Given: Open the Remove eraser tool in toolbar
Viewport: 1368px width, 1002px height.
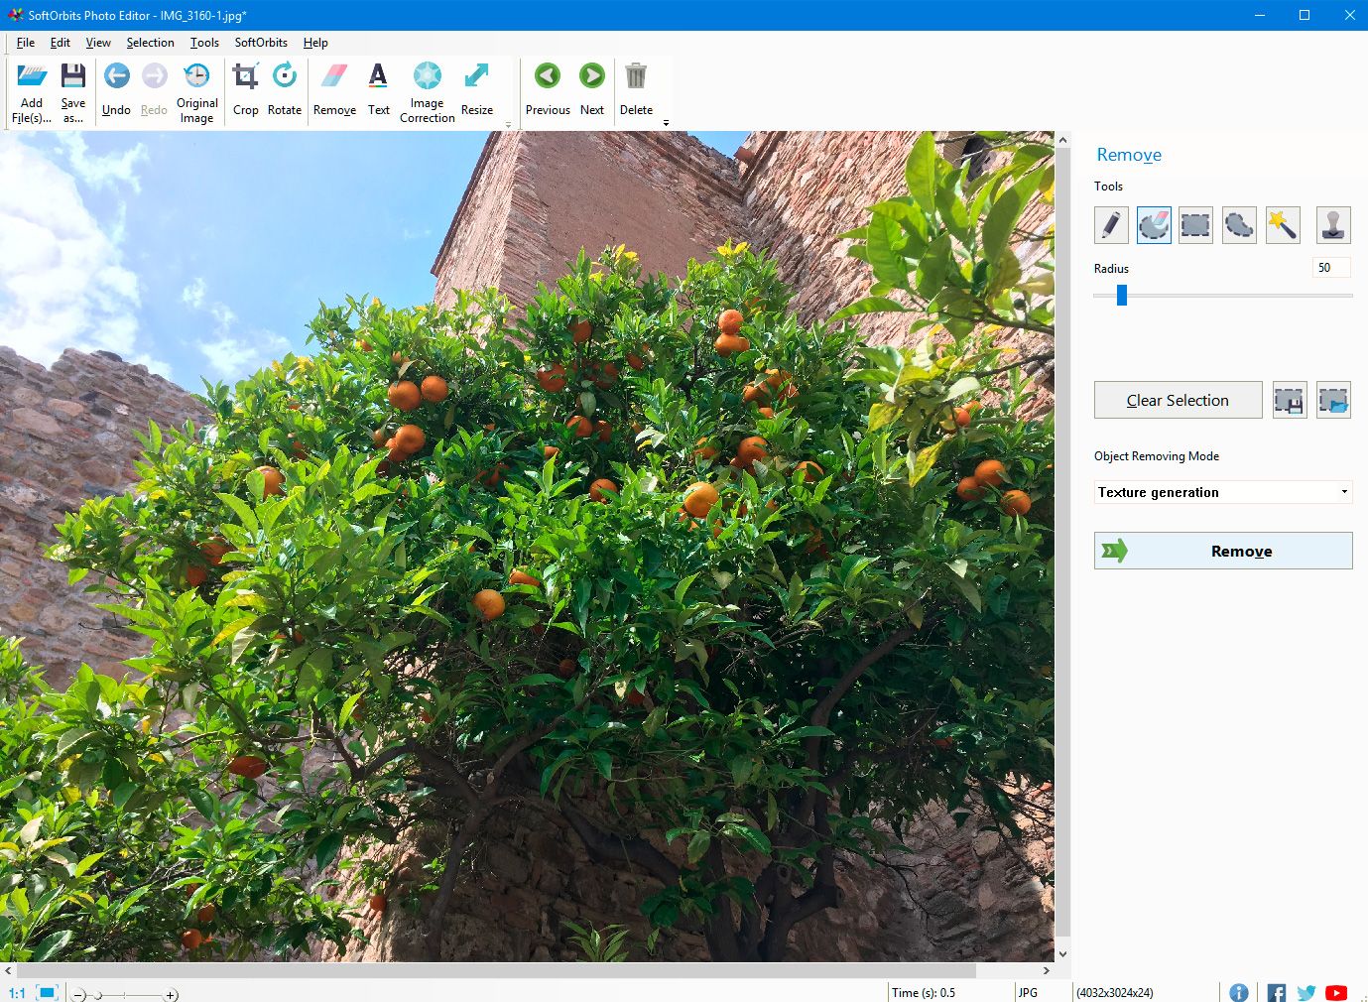Looking at the screenshot, I should pyautogui.click(x=334, y=76).
